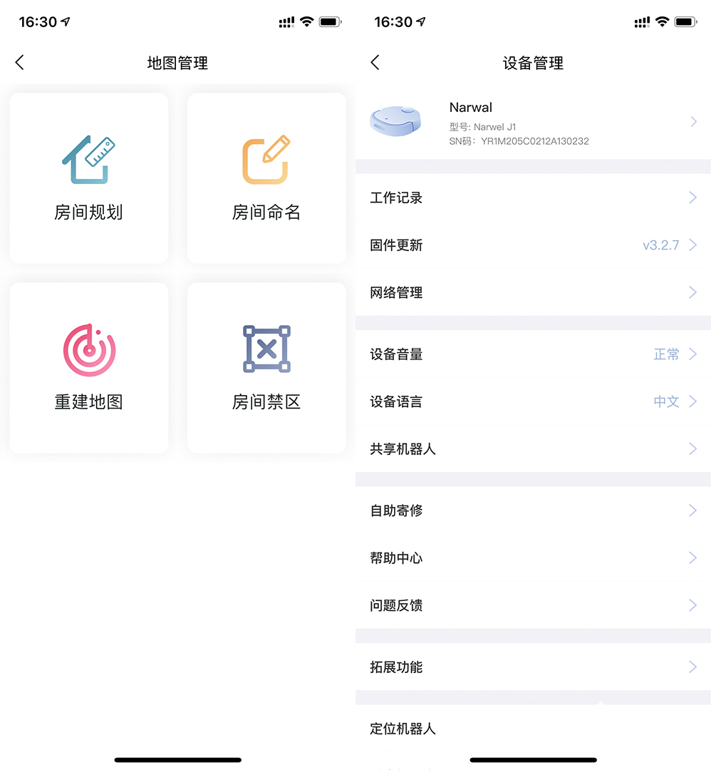Open 固件更新 showing v3.2.7
711x770 pixels.
[x=533, y=245]
